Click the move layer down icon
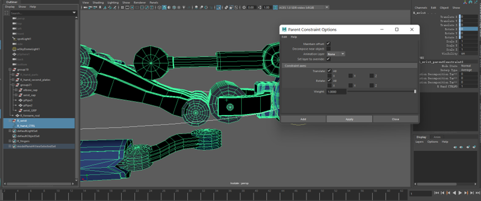Image resolution: width=481 pixels, height=201 pixels. coord(461,147)
